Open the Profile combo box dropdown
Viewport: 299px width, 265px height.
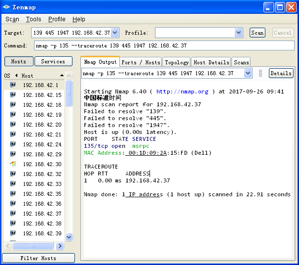239,33
